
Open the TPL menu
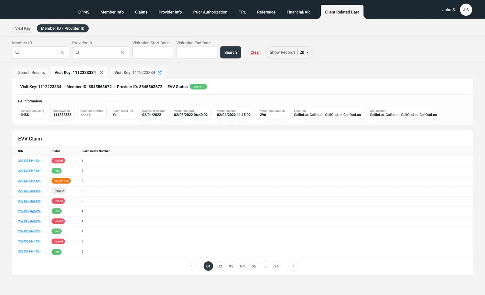(x=242, y=12)
